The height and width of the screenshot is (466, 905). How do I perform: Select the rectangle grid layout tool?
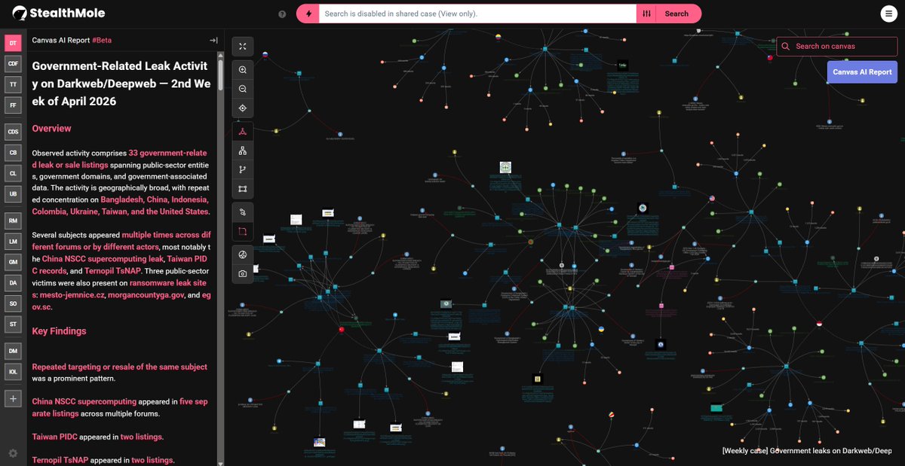(x=243, y=190)
